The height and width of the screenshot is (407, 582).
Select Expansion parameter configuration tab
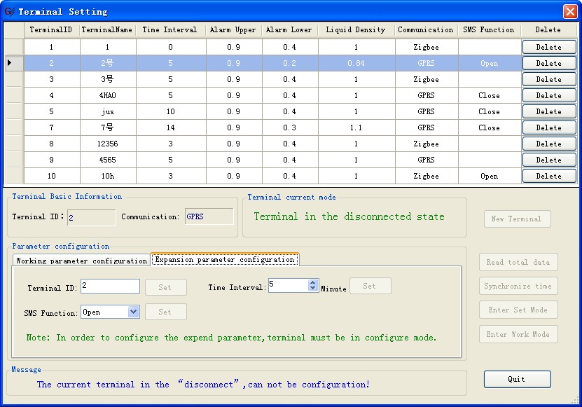tap(225, 260)
